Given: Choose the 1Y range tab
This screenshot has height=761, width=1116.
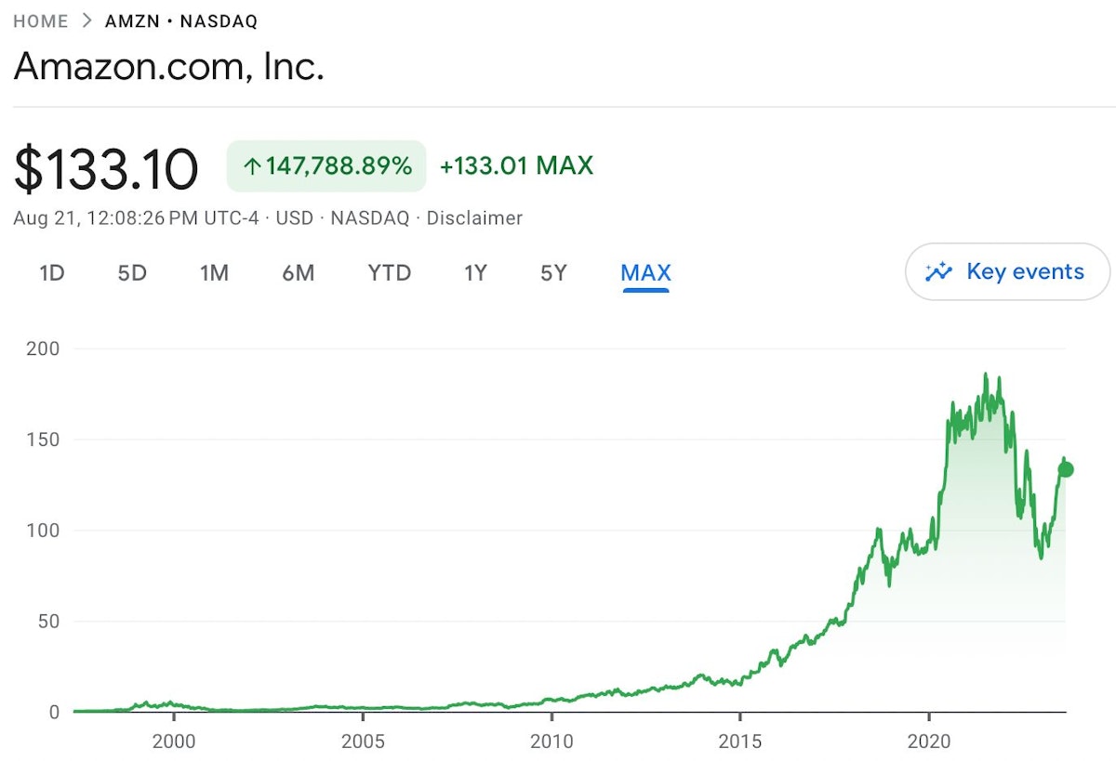Looking at the screenshot, I should pos(475,273).
